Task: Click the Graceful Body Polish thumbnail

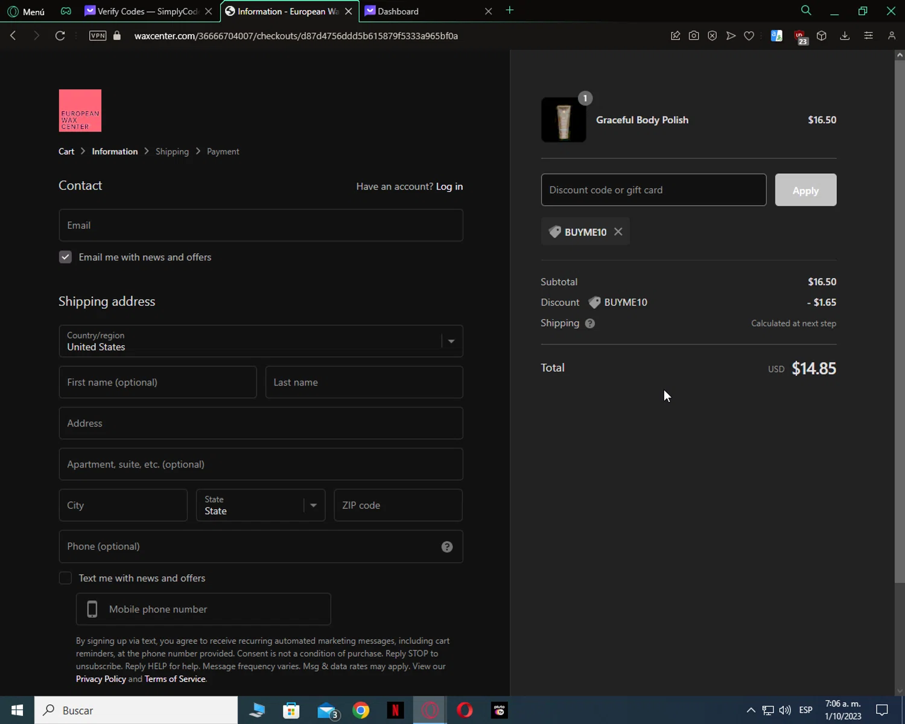Action: tap(564, 120)
